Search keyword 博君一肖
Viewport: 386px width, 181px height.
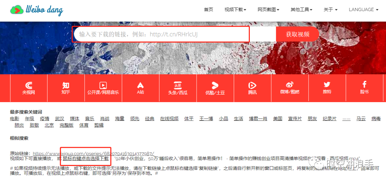[258, 119]
